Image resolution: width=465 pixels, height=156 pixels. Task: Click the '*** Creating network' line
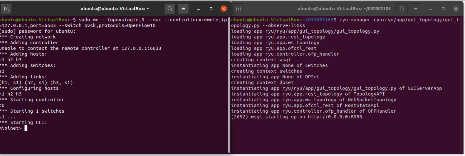28,37
